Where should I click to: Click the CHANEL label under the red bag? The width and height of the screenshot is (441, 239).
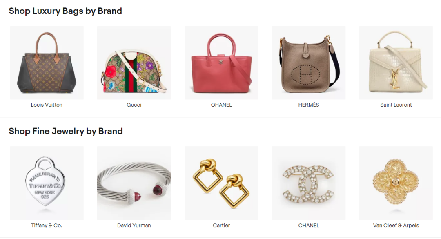click(221, 105)
